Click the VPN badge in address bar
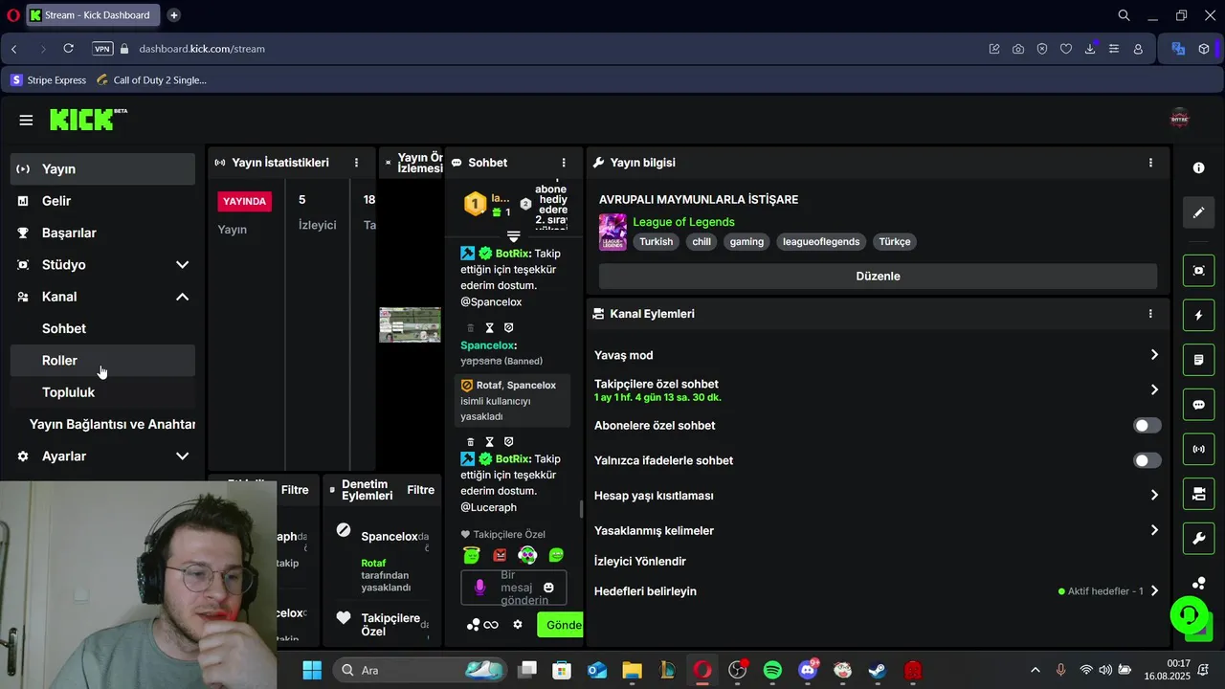This screenshot has width=1225, height=689. (x=102, y=49)
